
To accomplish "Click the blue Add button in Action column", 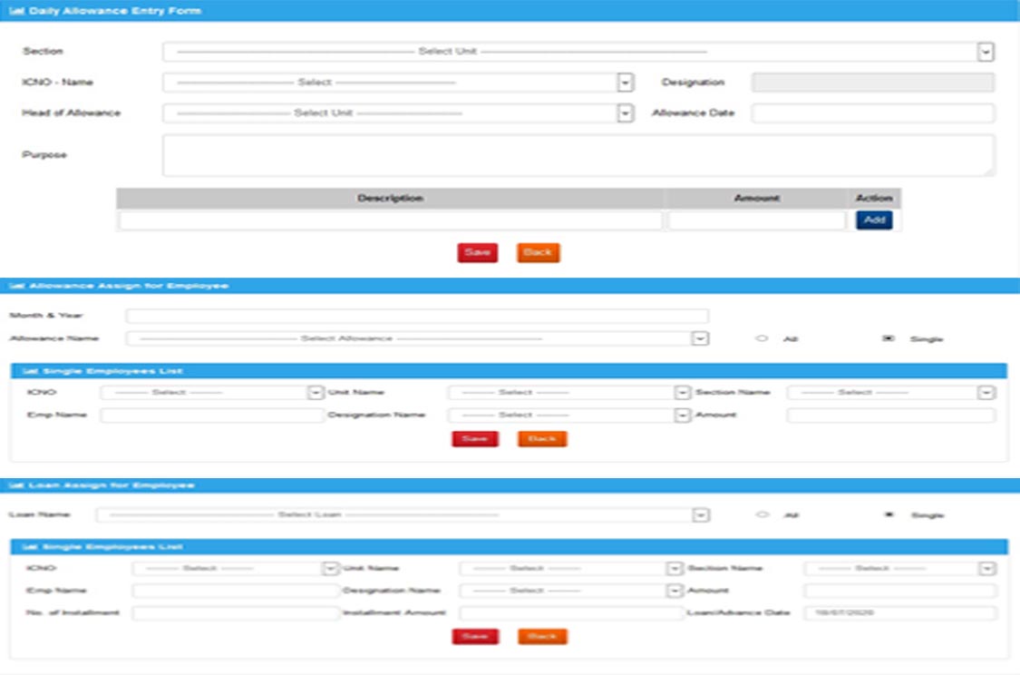I will pos(873,220).
